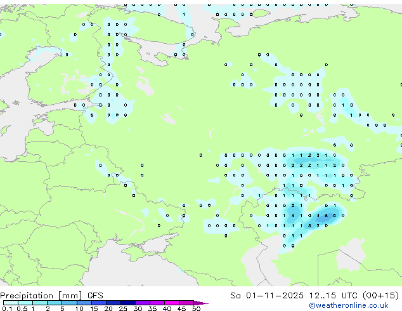The image size is (402, 311).
Task: Click the legend scale label 40
Action: tap(167, 308)
